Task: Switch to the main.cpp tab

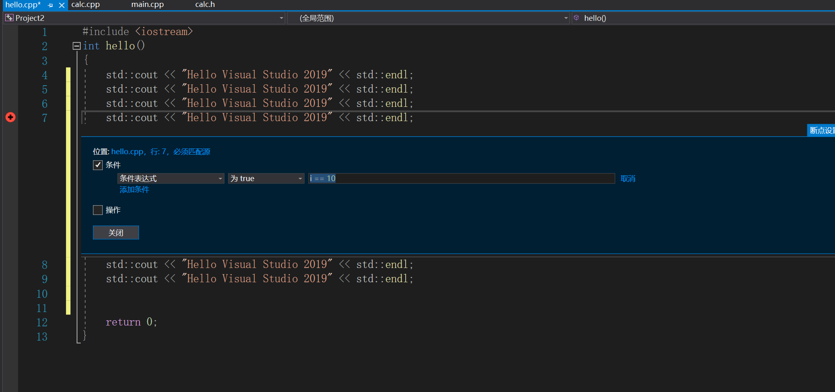Action: pyautogui.click(x=148, y=4)
